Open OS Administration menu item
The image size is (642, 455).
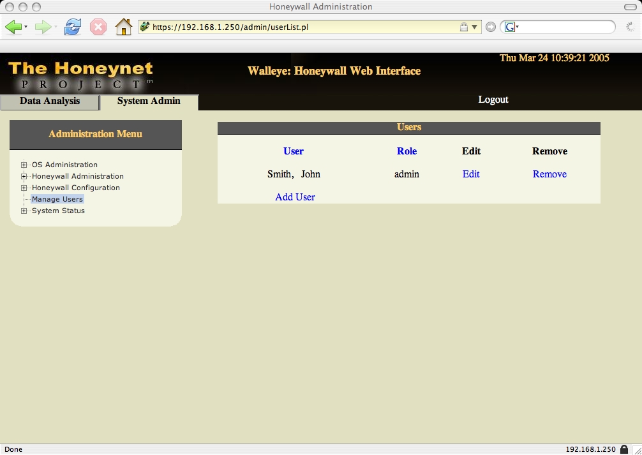pyautogui.click(x=64, y=165)
